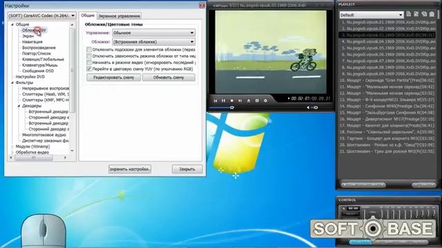This screenshot has height=248, width=442.
Task: Mute audio with the speaker icon
Action: click(308, 107)
